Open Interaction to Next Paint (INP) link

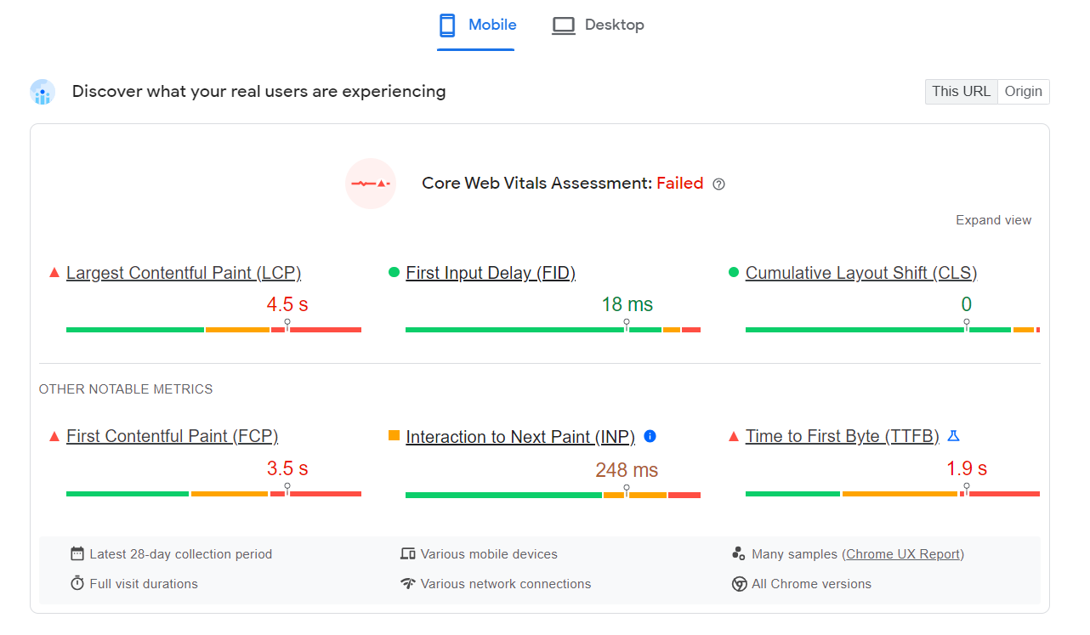pos(520,437)
